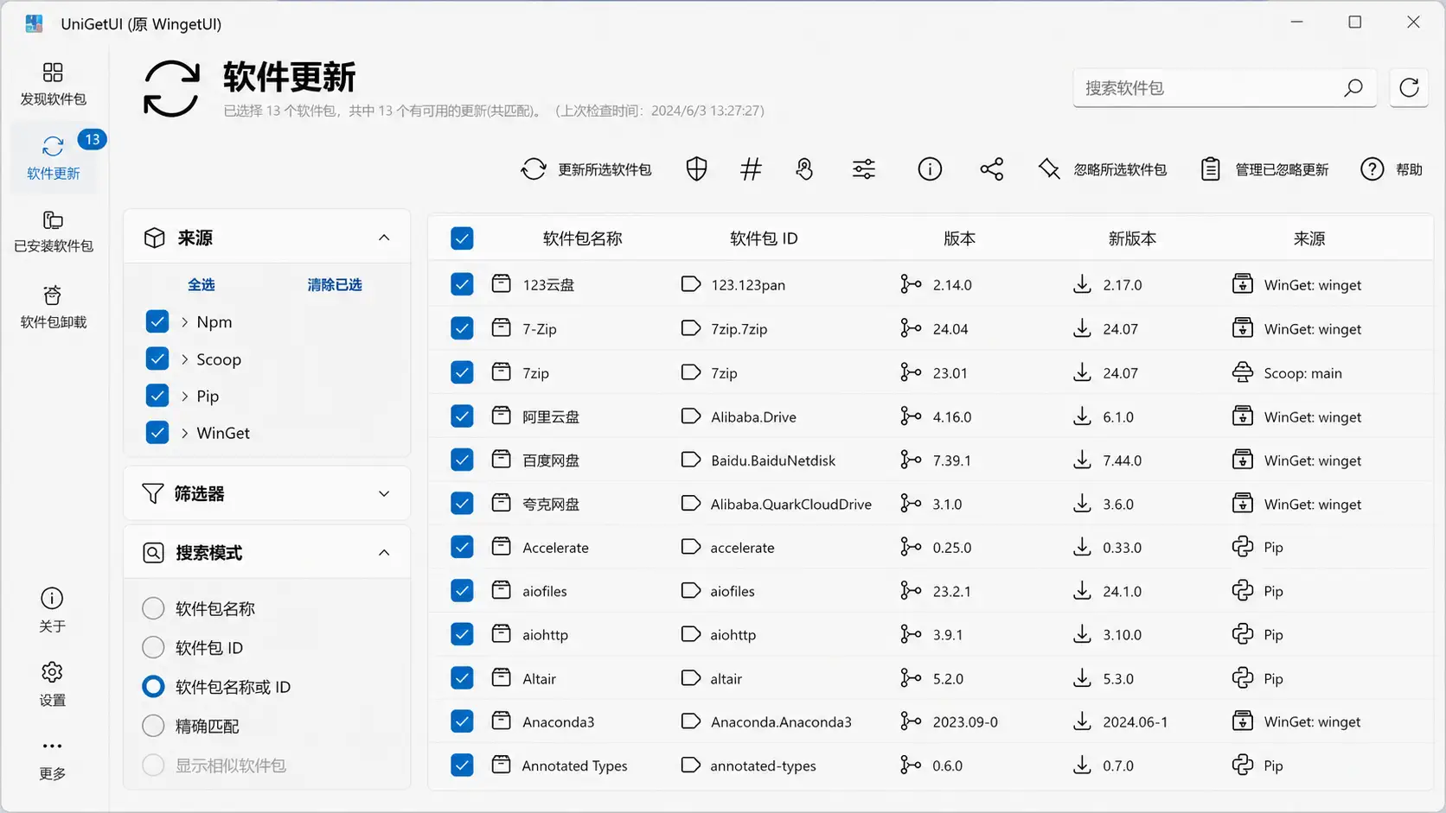This screenshot has height=813, width=1446.
Task: Click the package icon for Anaconda3
Action: (x=502, y=720)
